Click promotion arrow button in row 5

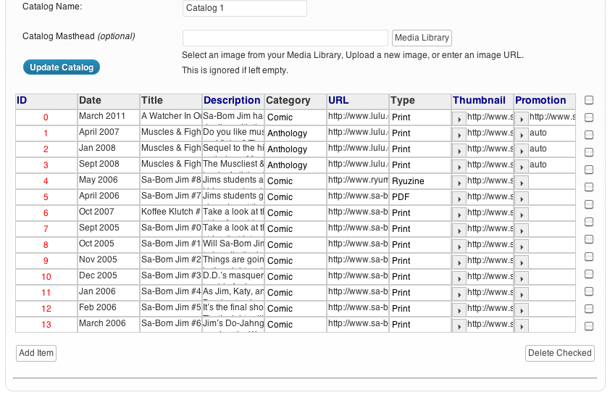tap(522, 197)
